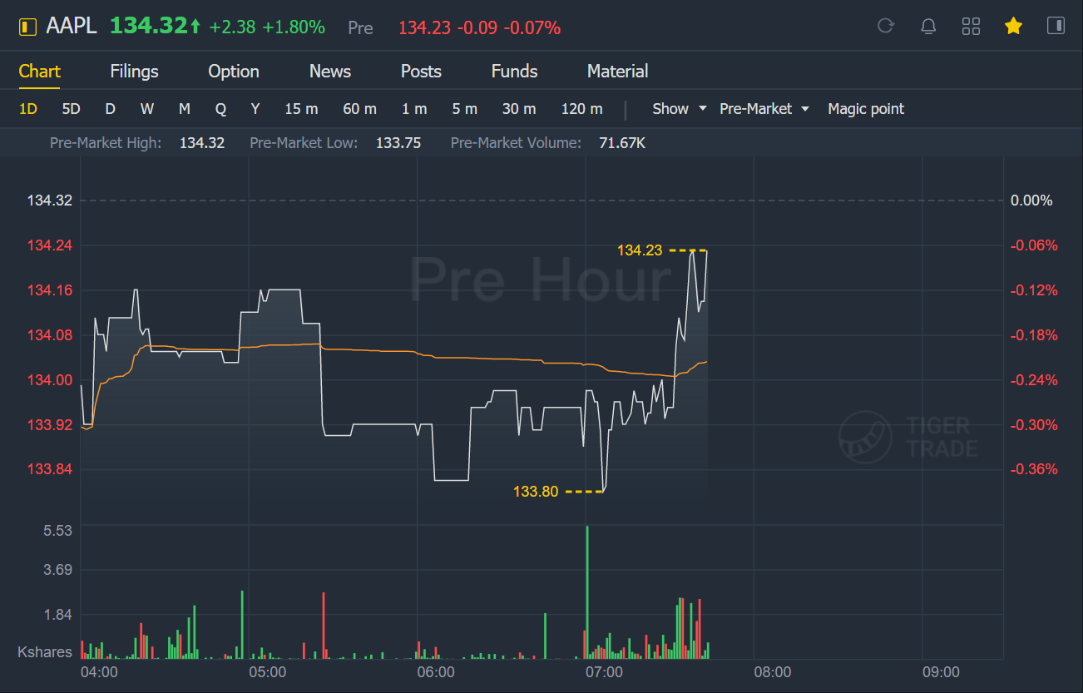Open the News tab
The width and height of the screenshot is (1083, 693).
[330, 72]
